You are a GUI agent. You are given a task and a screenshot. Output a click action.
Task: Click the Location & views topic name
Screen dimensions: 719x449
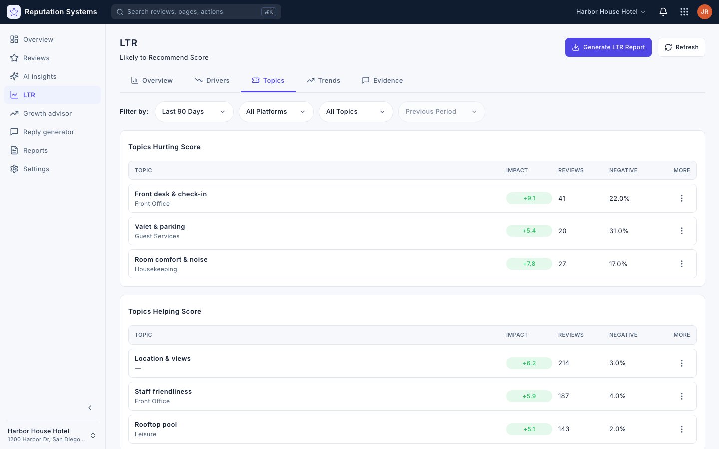coord(163,358)
